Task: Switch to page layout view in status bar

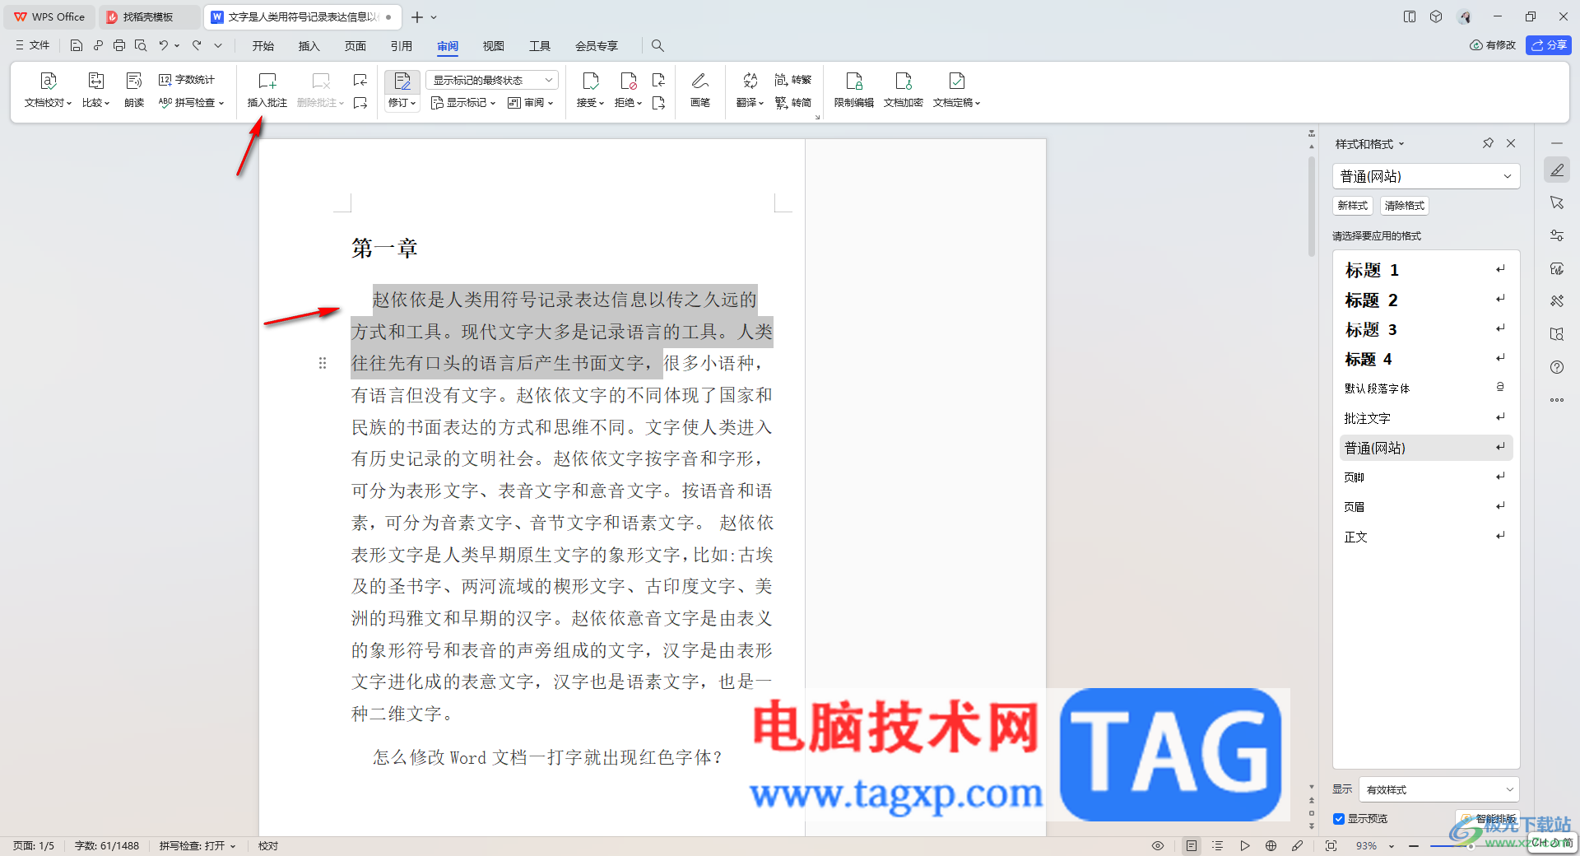Action: click(x=1192, y=846)
